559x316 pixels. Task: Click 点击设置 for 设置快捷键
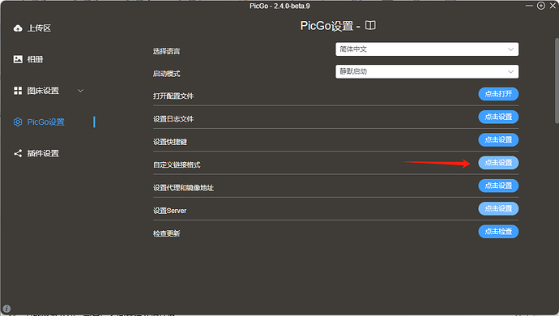tap(498, 140)
